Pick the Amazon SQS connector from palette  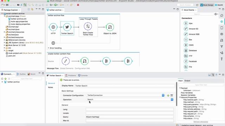click(192, 34)
